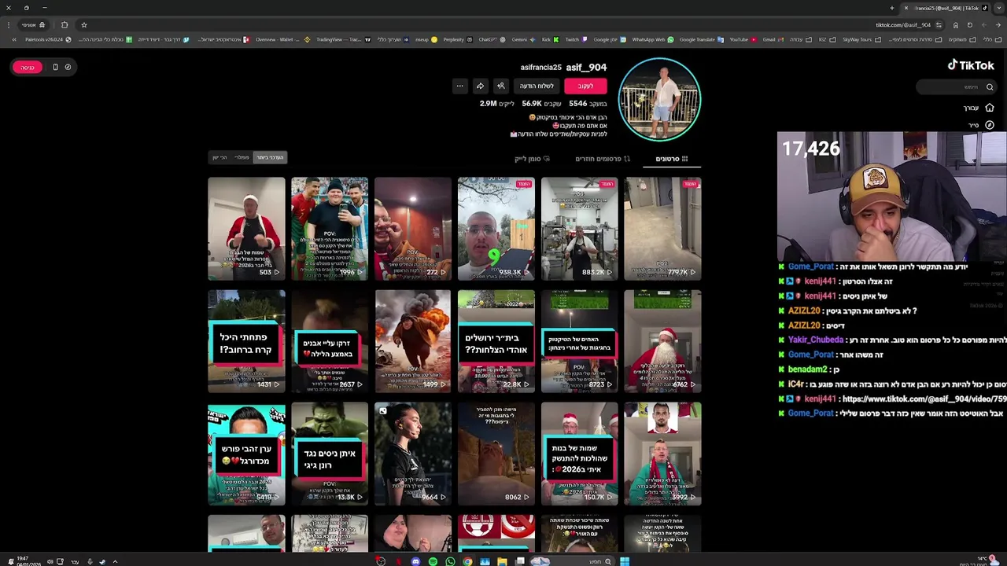Click the add-friend person icon
This screenshot has width=1007, height=566.
point(500,86)
